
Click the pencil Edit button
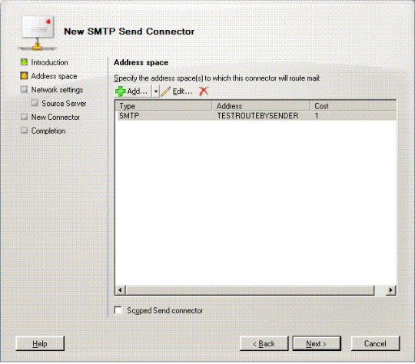177,91
